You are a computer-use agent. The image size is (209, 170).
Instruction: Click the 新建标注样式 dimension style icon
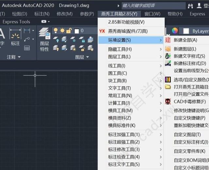(168, 63)
